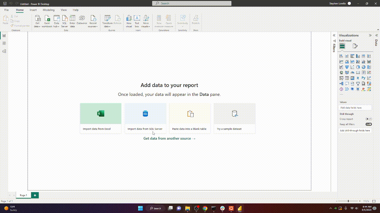380x213 pixels.
Task: Select the Stacked bar chart visual
Action: pyautogui.click(x=341, y=56)
